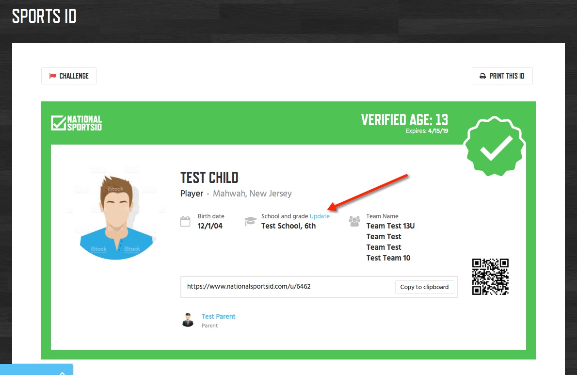Click the Test Team 10 entry
Image resolution: width=577 pixels, height=375 pixels.
[x=388, y=258]
